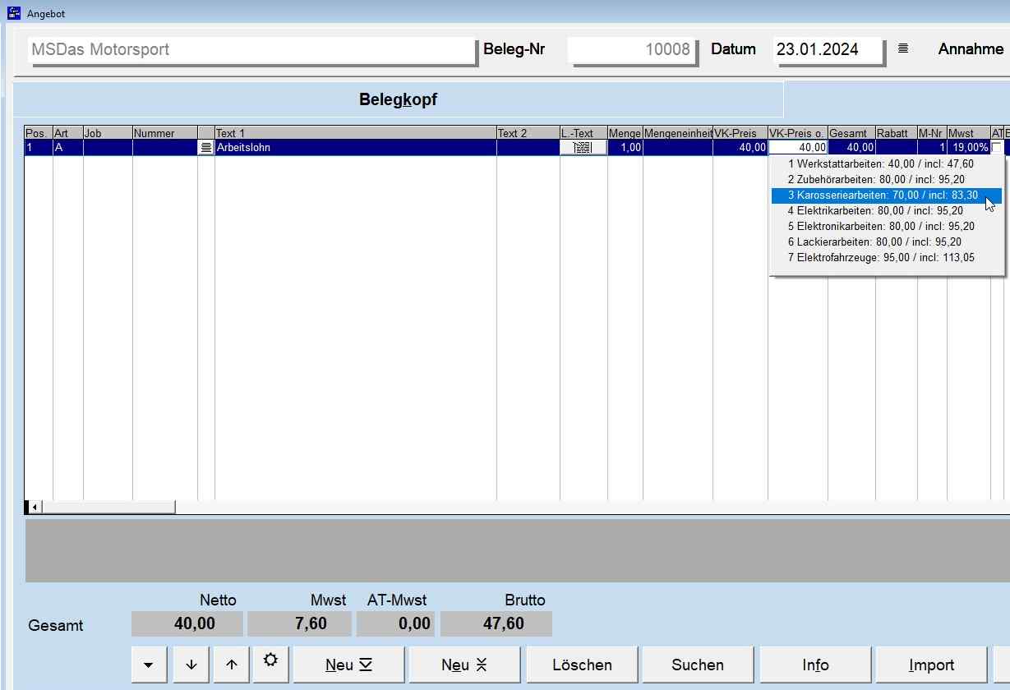Click the Suchen button
Image resolution: width=1010 pixels, height=690 pixels.
pyautogui.click(x=698, y=665)
